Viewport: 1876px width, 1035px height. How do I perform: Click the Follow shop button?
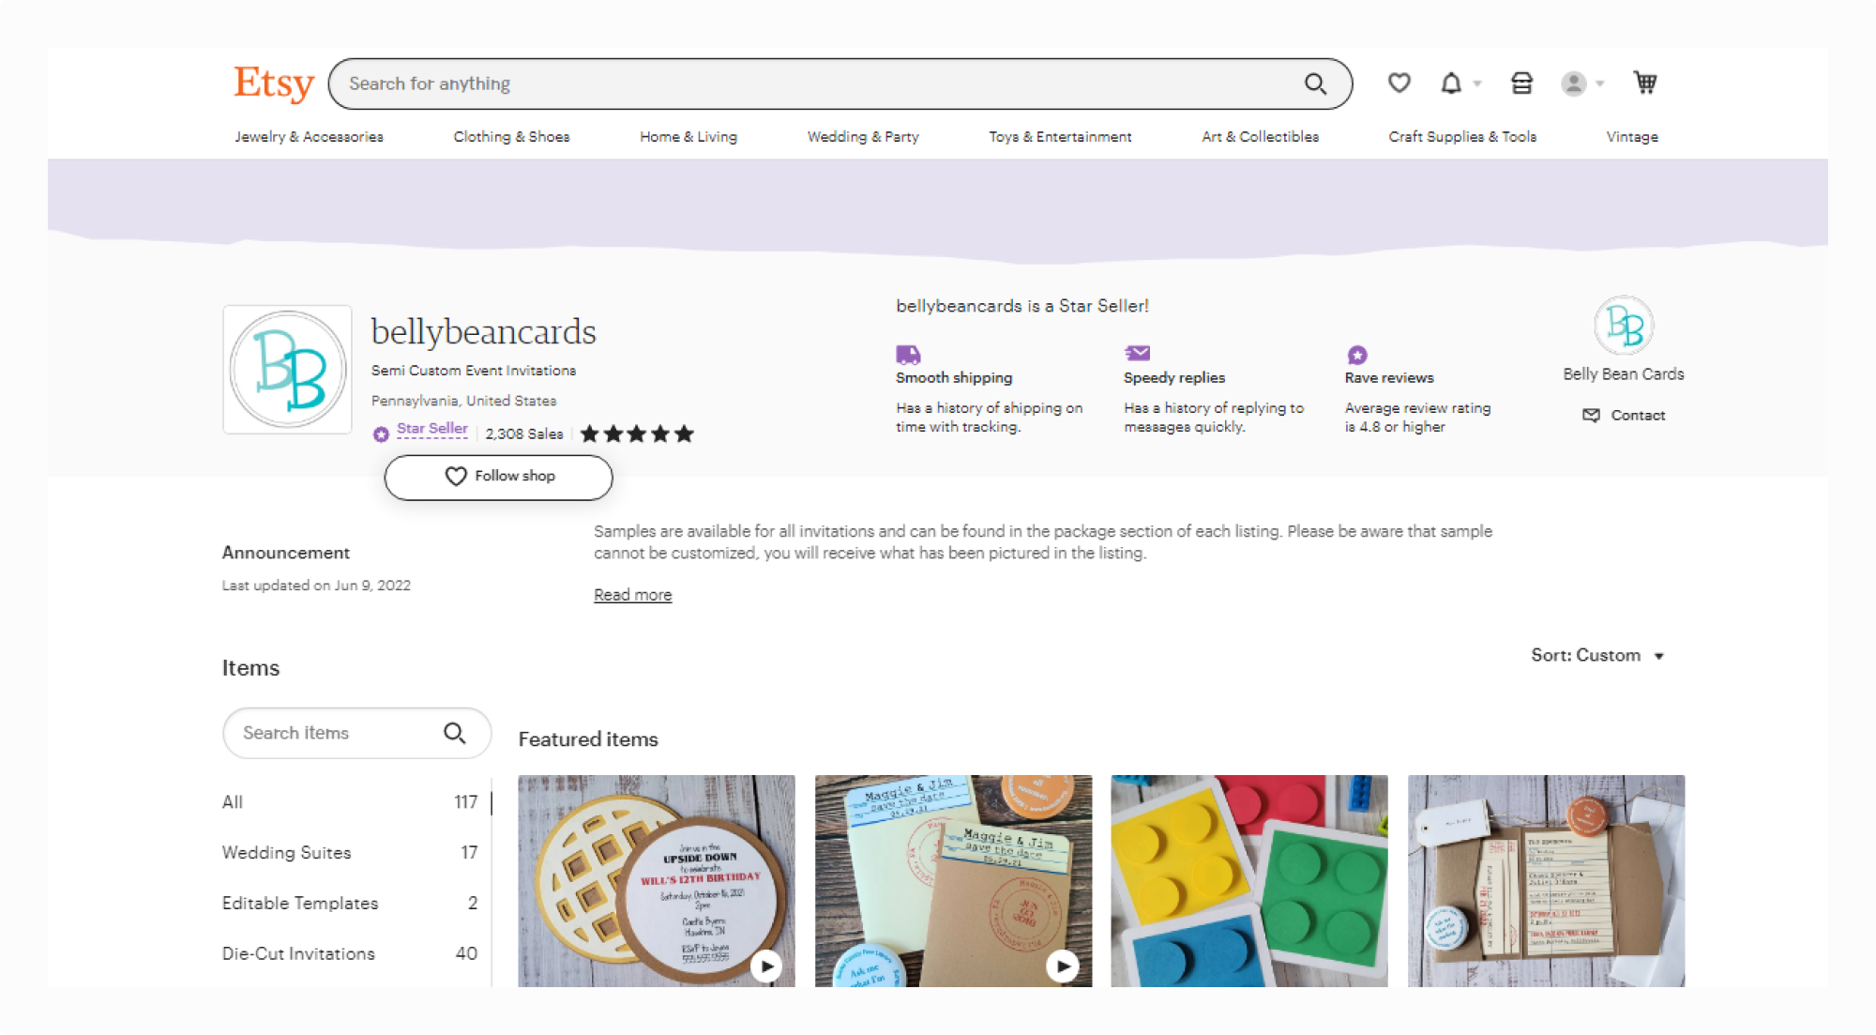pyautogui.click(x=498, y=477)
